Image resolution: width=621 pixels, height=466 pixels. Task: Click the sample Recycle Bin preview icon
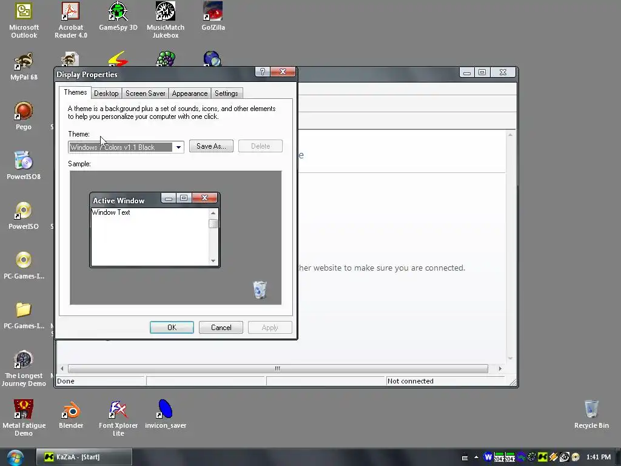260,289
